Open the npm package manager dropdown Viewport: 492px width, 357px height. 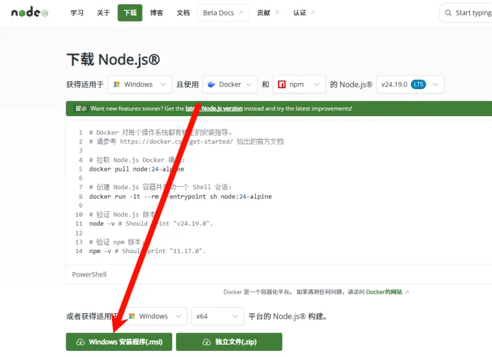point(299,84)
